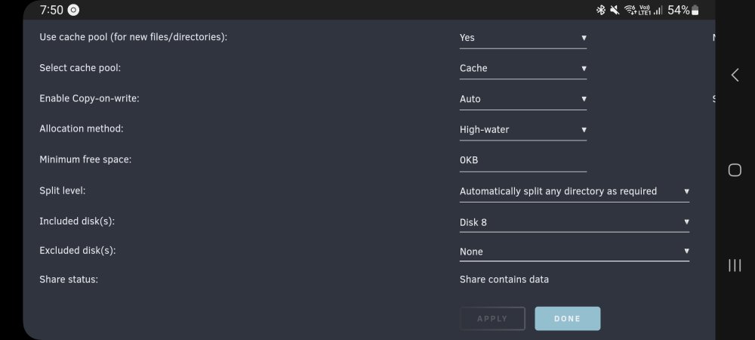The width and height of the screenshot is (755, 340).
Task: Click the Minimum free space input field
Action: tap(523, 160)
